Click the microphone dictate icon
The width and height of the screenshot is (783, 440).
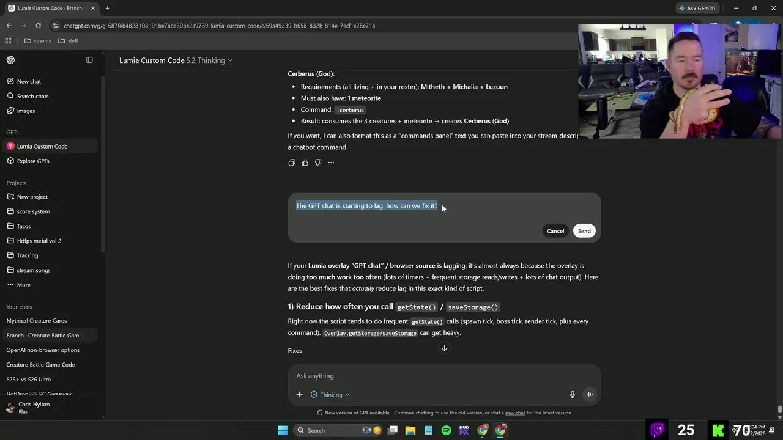(573, 395)
